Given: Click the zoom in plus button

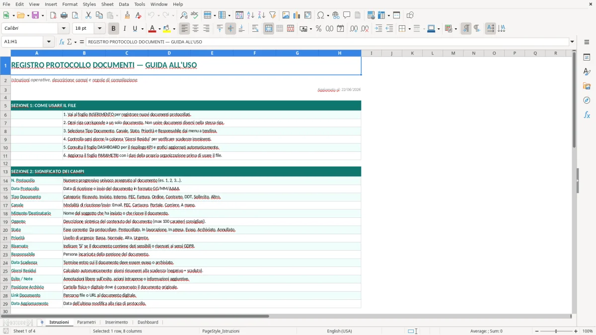Looking at the screenshot, I should [576, 331].
